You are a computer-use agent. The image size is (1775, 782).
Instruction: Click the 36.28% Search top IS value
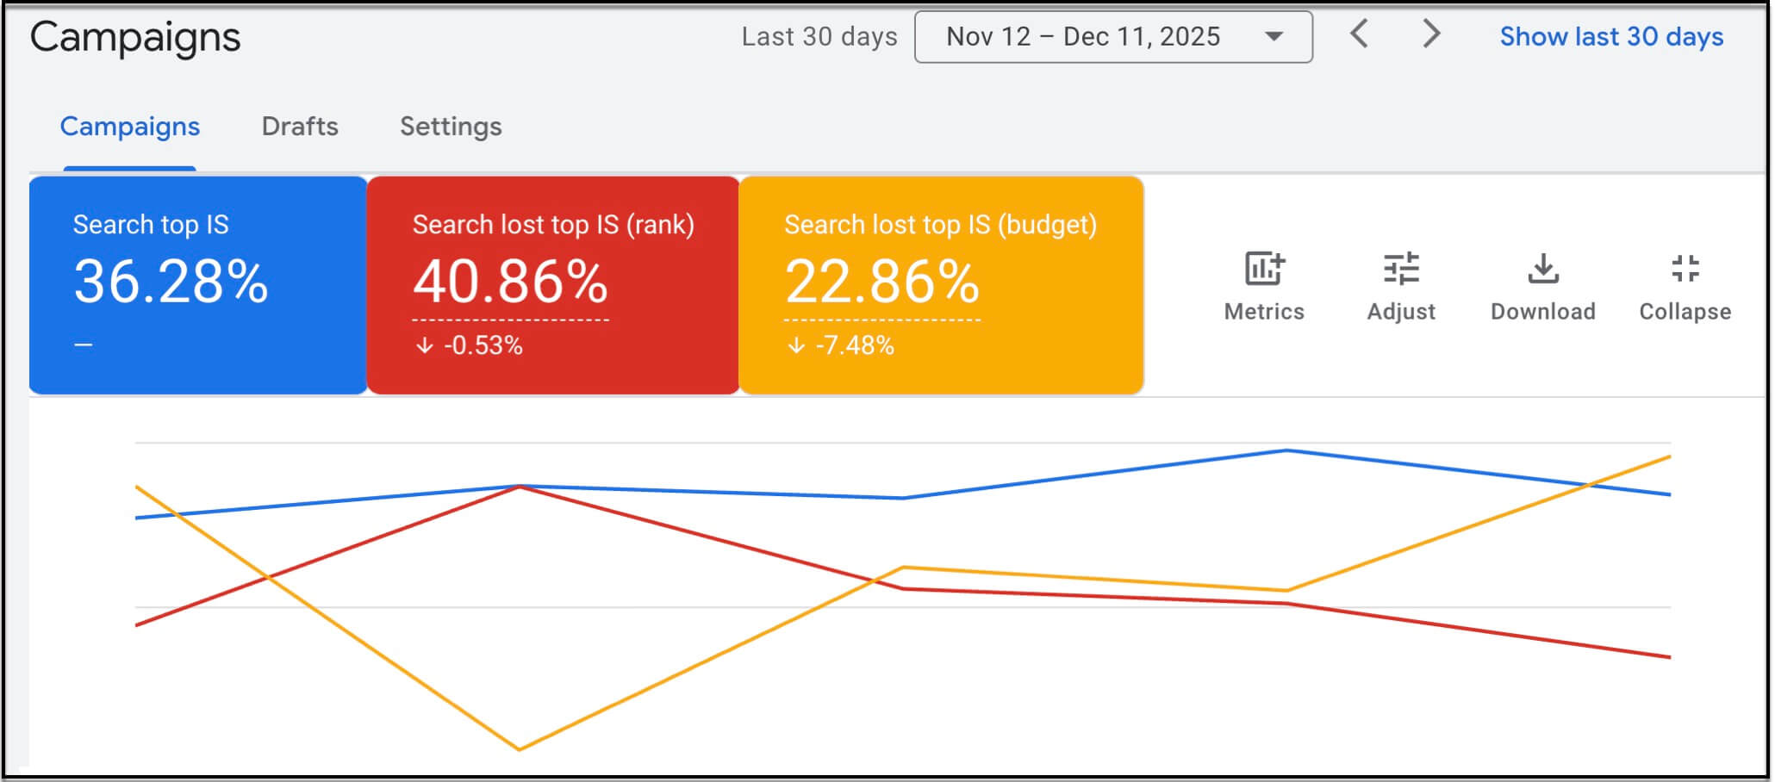pyautogui.click(x=171, y=282)
